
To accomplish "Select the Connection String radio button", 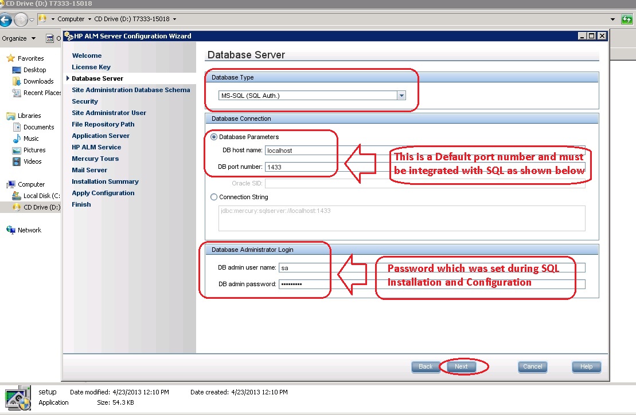I will [214, 197].
